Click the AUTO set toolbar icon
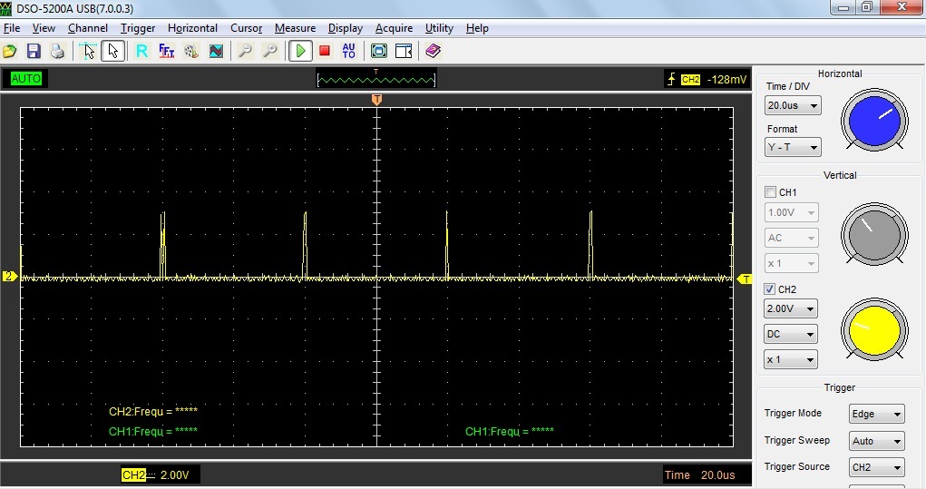This screenshot has width=926, height=489. click(349, 52)
